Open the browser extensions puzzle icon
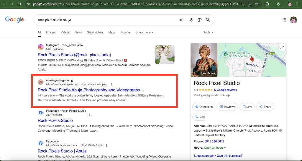 point(267,4)
